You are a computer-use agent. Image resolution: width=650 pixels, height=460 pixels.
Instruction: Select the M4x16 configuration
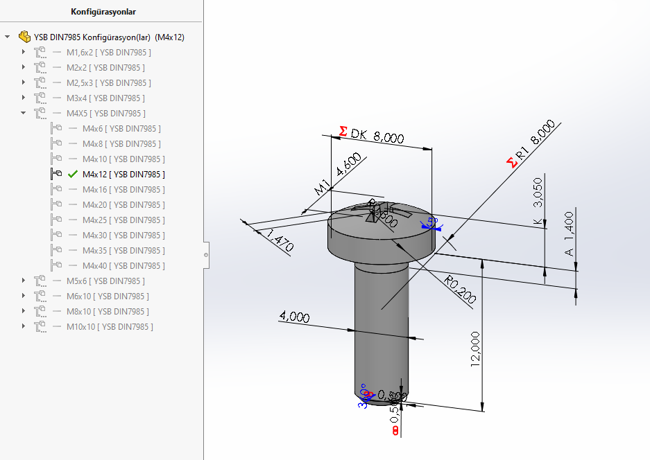[123, 189]
